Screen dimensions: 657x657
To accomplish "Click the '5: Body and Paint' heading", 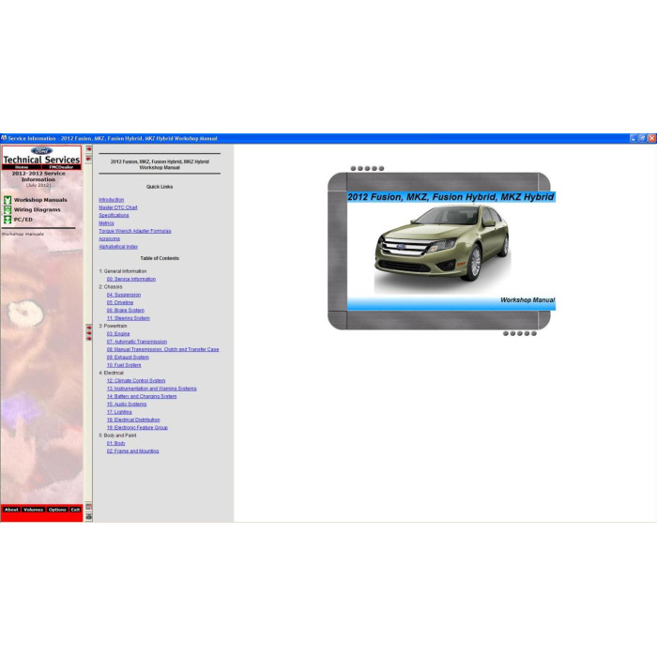I will (x=117, y=435).
